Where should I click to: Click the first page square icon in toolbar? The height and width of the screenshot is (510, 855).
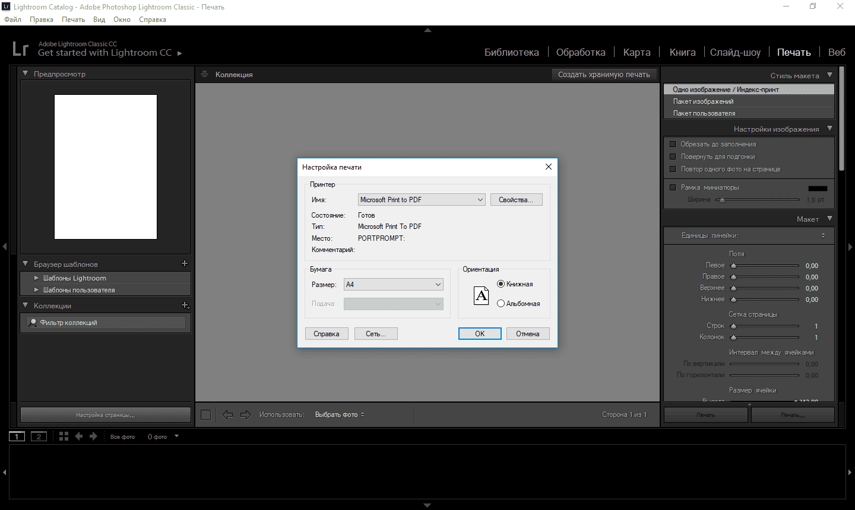click(206, 415)
